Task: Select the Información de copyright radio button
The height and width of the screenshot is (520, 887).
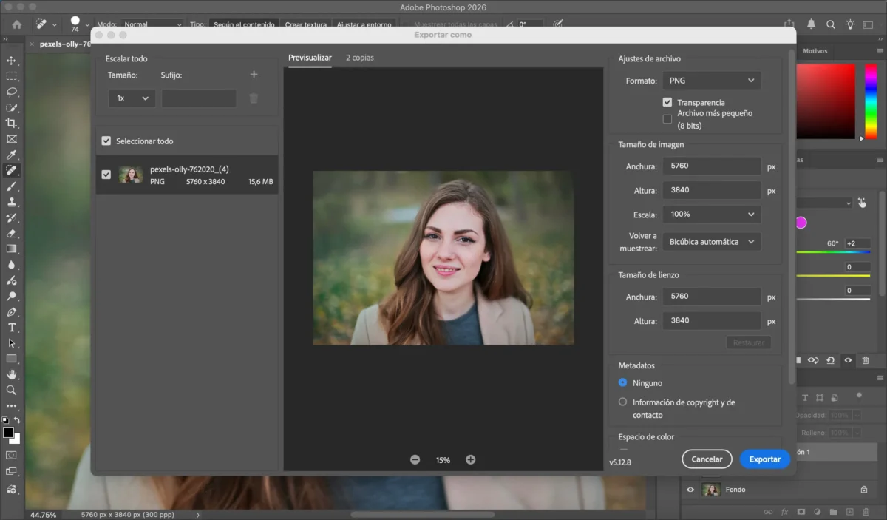Action: point(622,402)
